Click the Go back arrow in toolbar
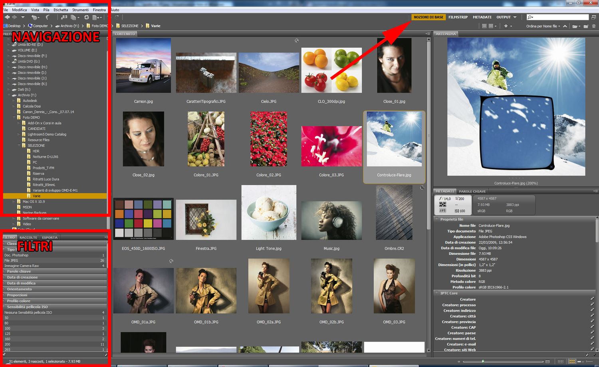 pos(7,17)
